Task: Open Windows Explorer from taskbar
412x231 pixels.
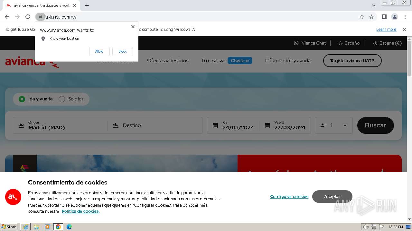Action: [36, 227]
